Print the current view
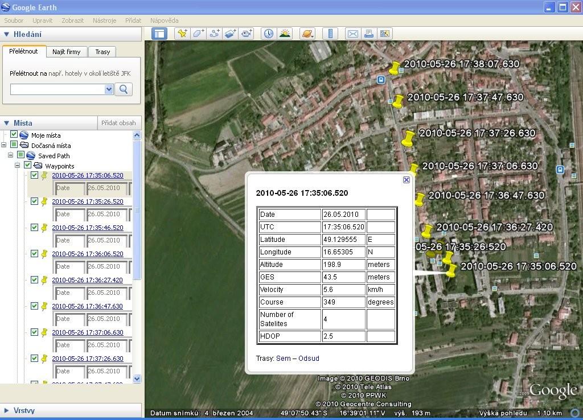Viewport: 583px width, 420px height. [369, 34]
